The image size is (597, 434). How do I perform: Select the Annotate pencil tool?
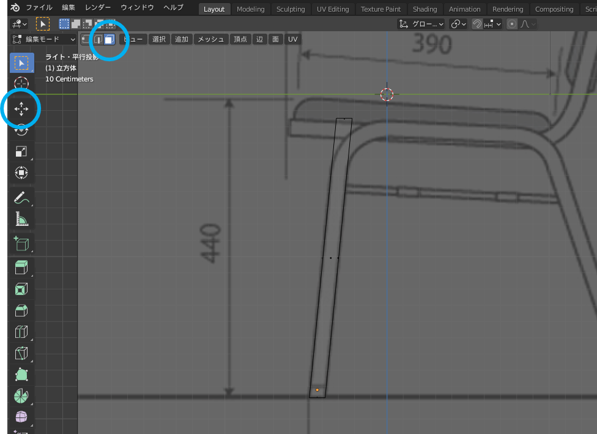[21, 197]
